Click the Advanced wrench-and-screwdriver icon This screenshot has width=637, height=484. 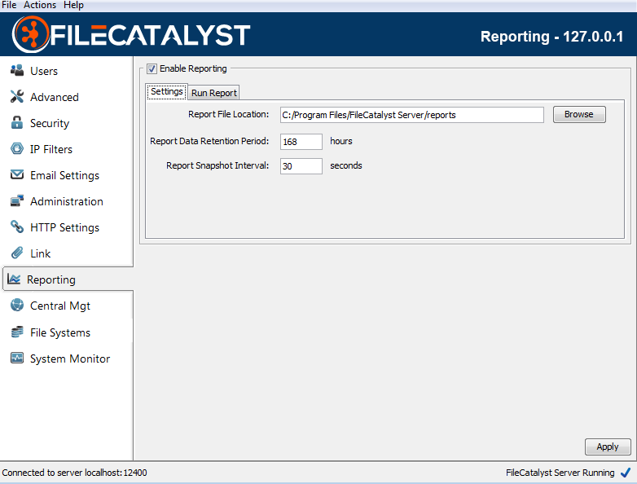16,96
